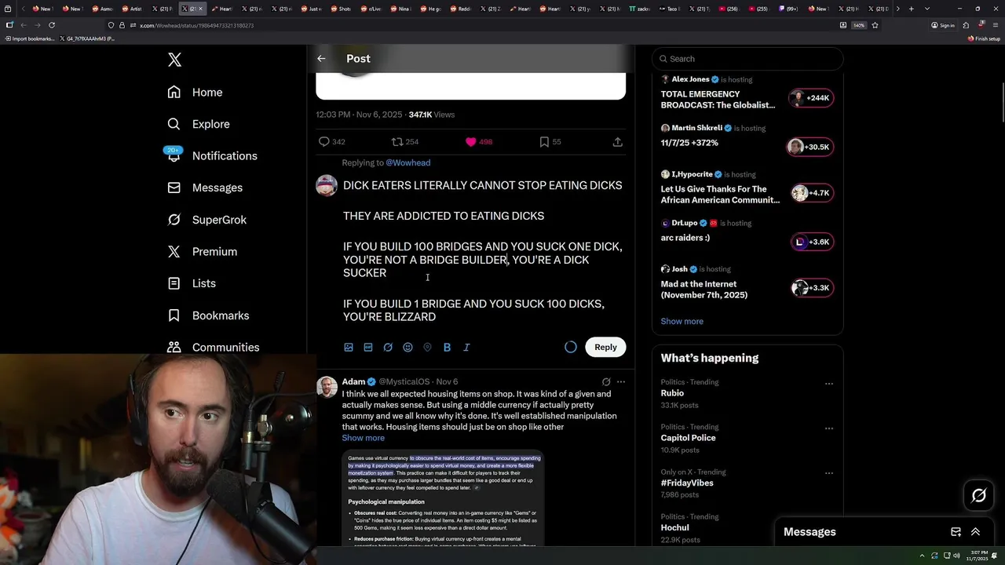Image resolution: width=1005 pixels, height=565 pixels.
Task: Join Martin Shkreli space +30.5K
Action: point(809,147)
